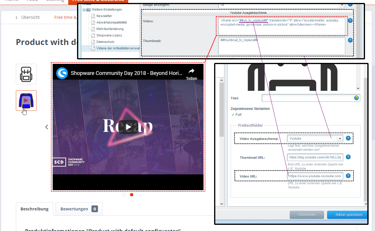The height and width of the screenshot is (231, 375).
Task: Click the document icon next to Datenschutz
Action: [93, 42]
